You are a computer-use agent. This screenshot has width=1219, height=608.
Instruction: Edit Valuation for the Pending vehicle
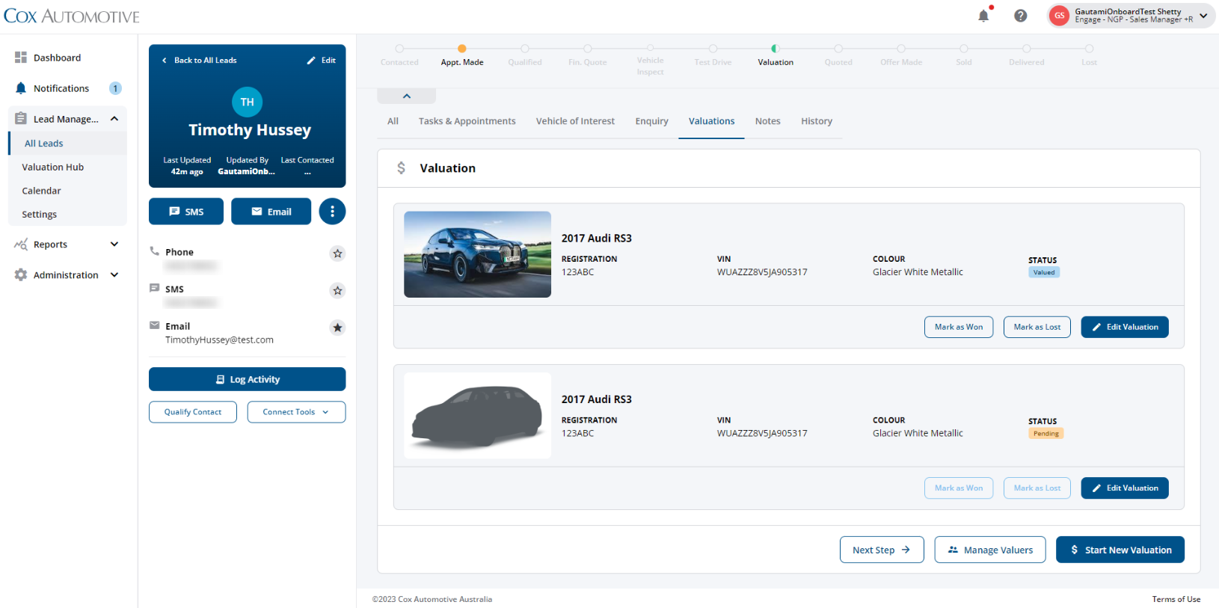pyautogui.click(x=1125, y=488)
